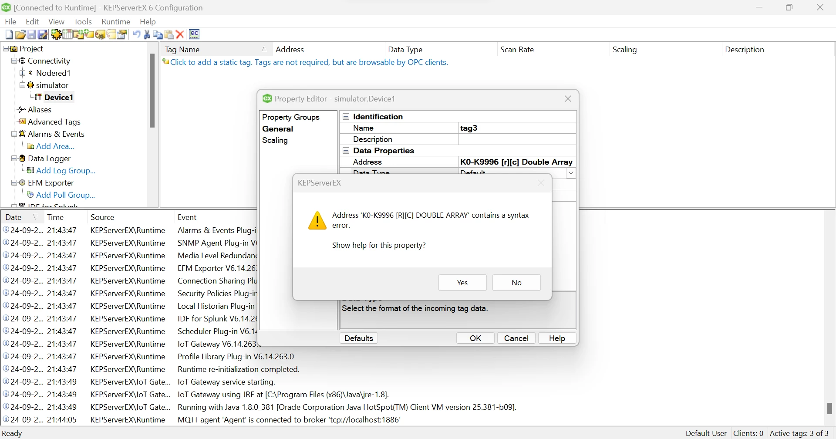Expand the Nodered1 channel
836x439 pixels.
pos(23,73)
